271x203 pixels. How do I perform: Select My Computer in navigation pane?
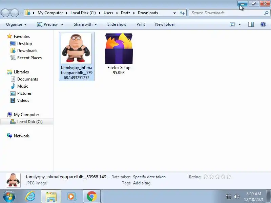(x=26, y=115)
